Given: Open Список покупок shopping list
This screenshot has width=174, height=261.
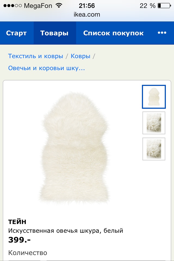Looking at the screenshot, I should [x=113, y=33].
